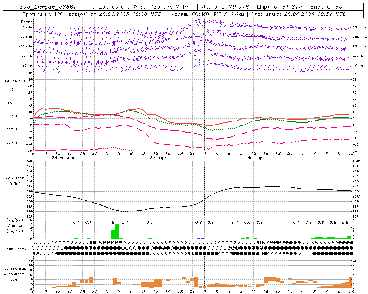Click the 28 апреля date label
368x294 pixels.
point(63,158)
